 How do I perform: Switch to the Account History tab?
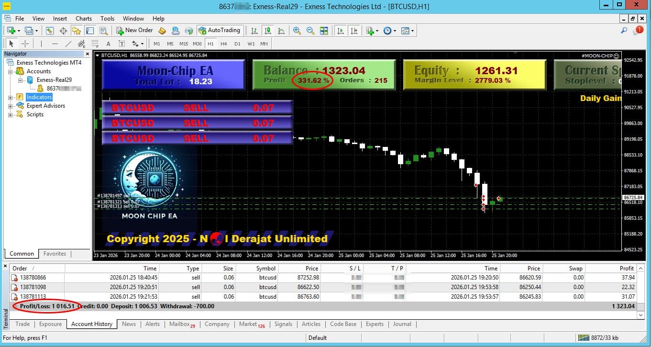point(91,324)
